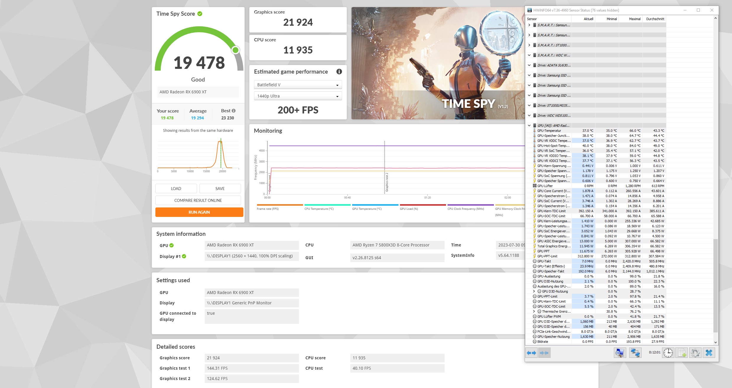Click the thermometer icon of the GPU-Temperatur row
This screenshot has width=732, height=388.
(x=534, y=131)
